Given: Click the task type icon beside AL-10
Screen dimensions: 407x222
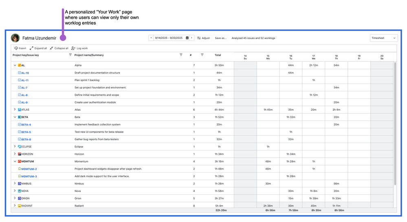Looking at the screenshot, I should click(x=20, y=73).
